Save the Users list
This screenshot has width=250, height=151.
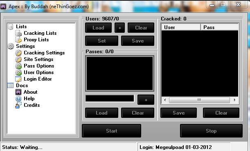[138, 41]
